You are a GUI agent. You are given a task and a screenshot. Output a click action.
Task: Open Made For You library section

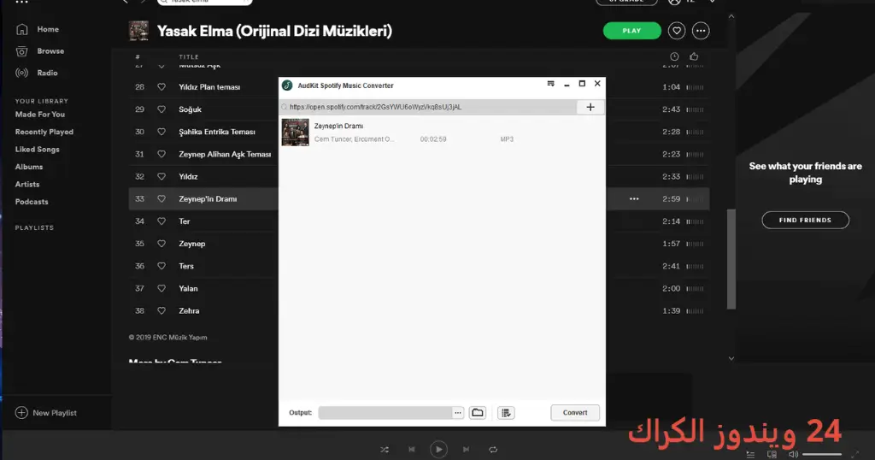[x=39, y=114]
